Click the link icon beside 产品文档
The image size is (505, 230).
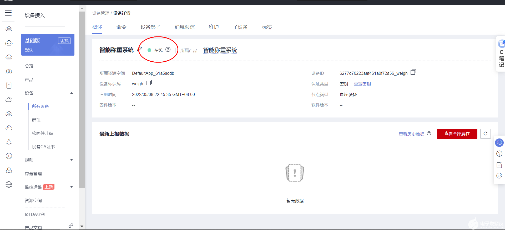pos(71,226)
